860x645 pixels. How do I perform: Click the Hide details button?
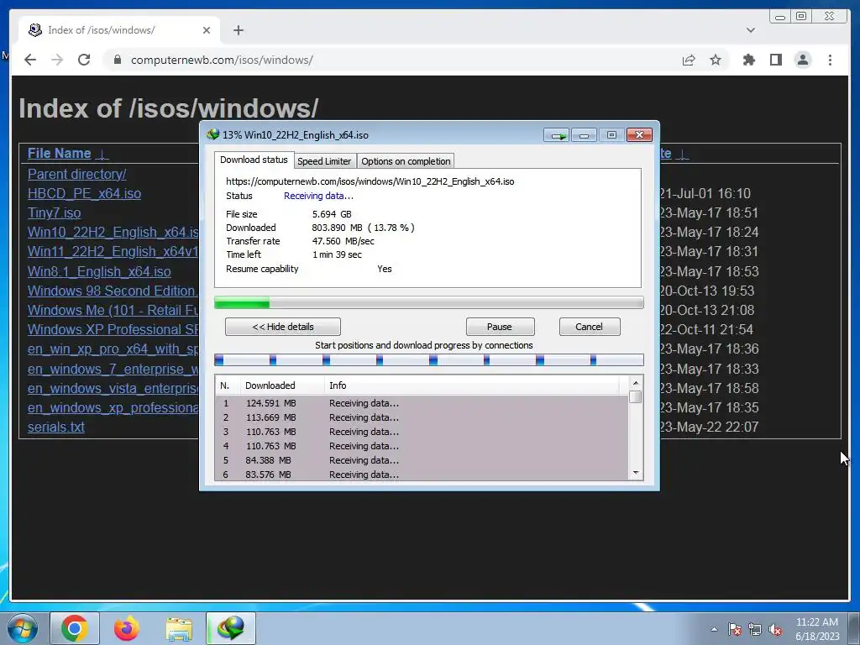point(283,327)
